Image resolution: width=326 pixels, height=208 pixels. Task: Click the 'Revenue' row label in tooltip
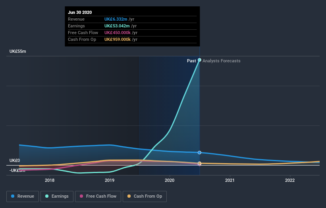(x=76, y=19)
